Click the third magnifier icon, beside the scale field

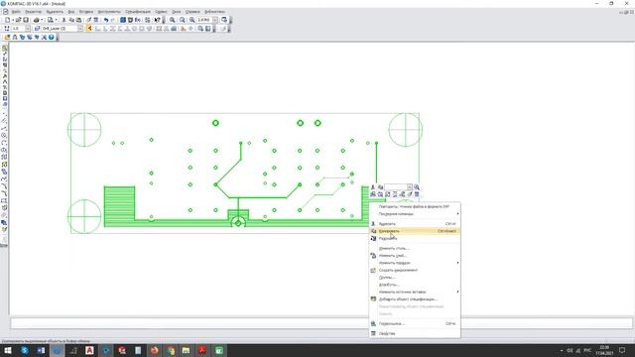tap(191, 20)
